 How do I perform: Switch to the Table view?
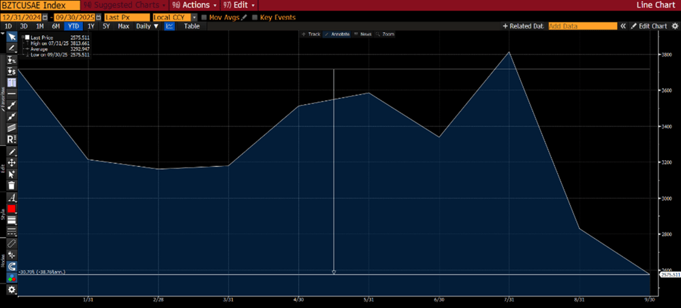191,26
